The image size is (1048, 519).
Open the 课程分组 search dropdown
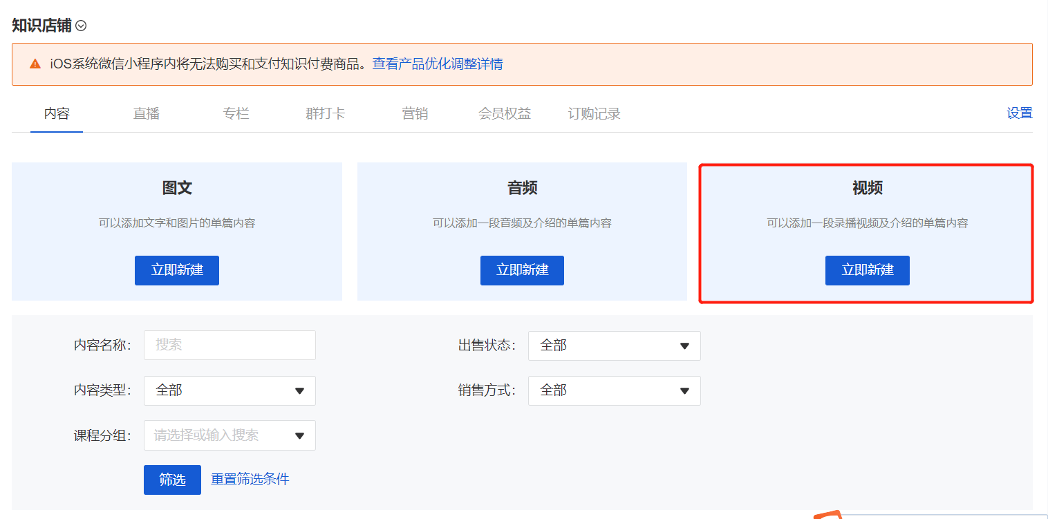pyautogui.click(x=230, y=435)
